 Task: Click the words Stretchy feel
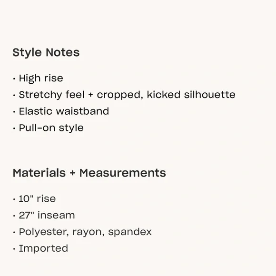point(52,95)
